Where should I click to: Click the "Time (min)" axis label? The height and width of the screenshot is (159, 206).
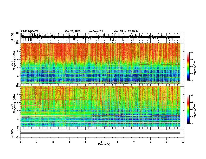[x=104, y=144]
